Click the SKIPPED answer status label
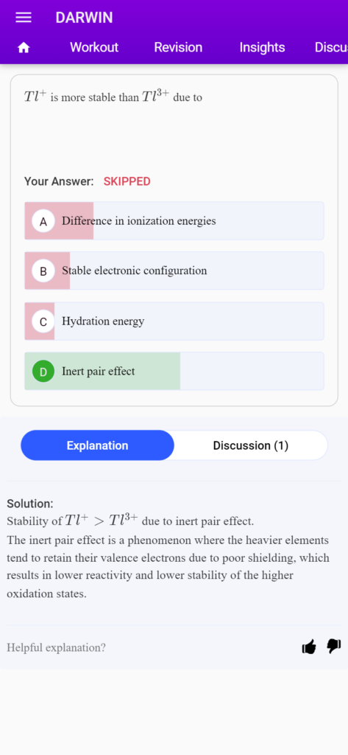Image resolution: width=348 pixels, height=755 pixels. [x=127, y=181]
